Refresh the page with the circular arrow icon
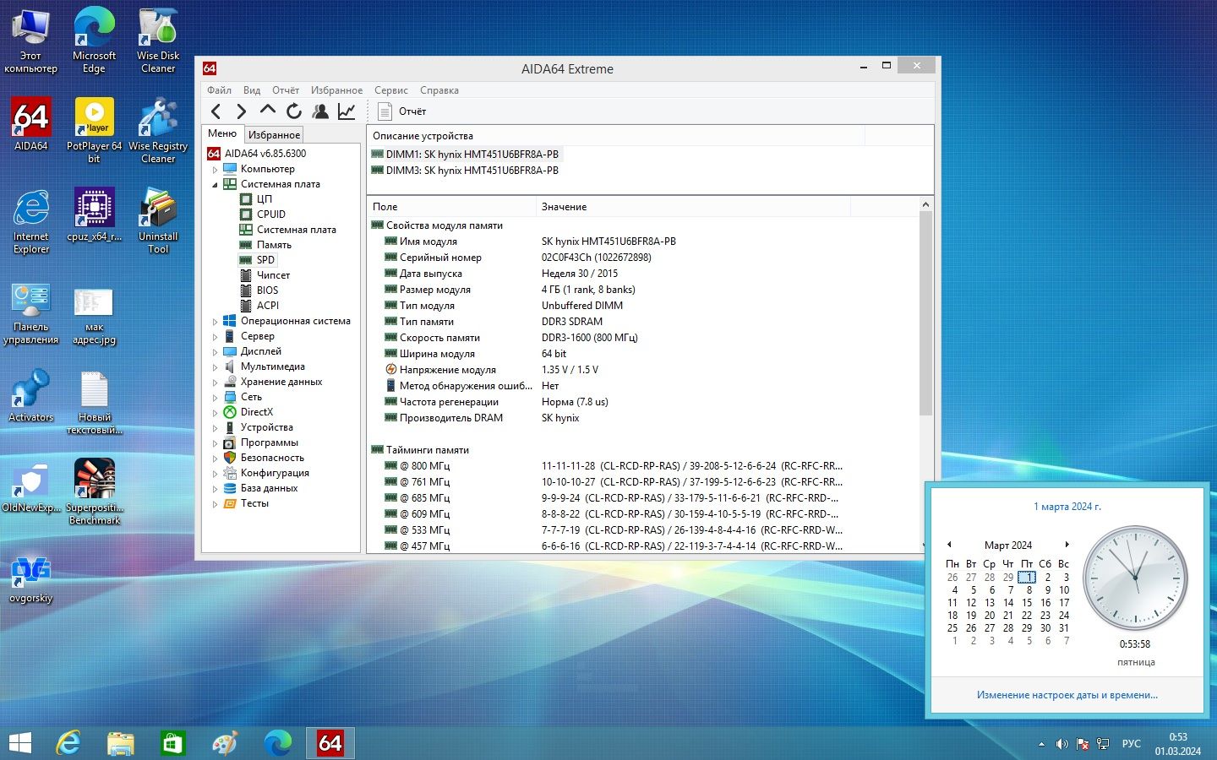The height and width of the screenshot is (760, 1217). [294, 111]
